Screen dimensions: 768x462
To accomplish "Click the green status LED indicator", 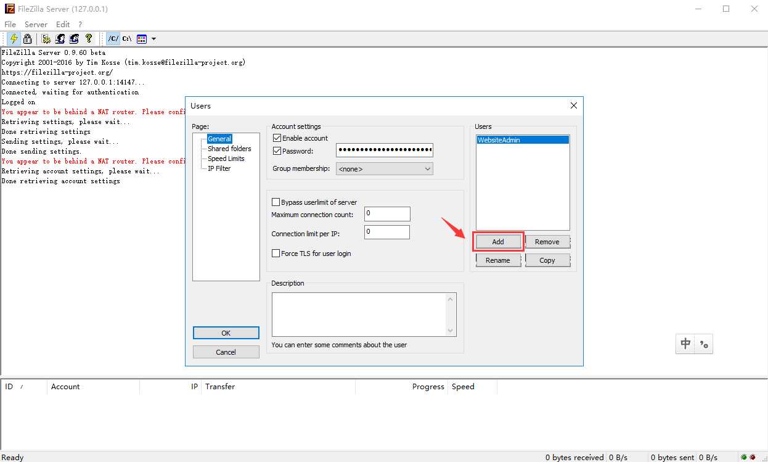I will coord(744,457).
